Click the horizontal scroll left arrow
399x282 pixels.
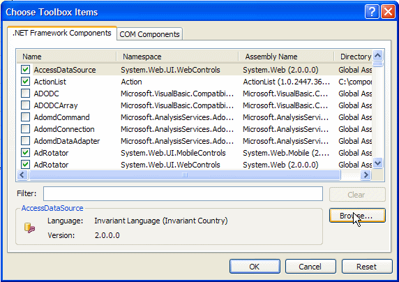[x=22, y=175]
